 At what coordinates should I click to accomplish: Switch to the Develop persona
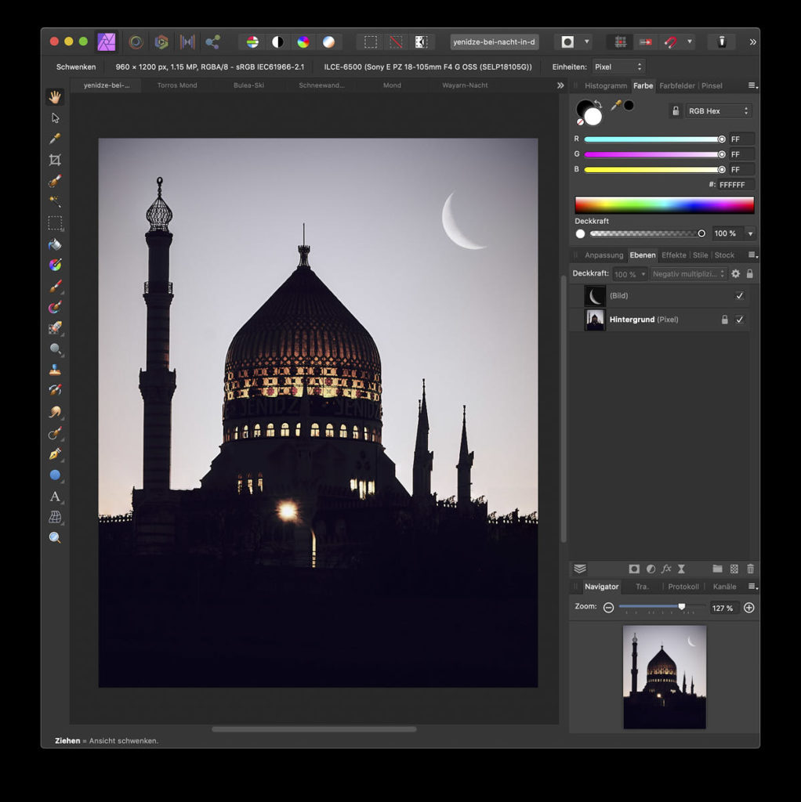click(161, 42)
